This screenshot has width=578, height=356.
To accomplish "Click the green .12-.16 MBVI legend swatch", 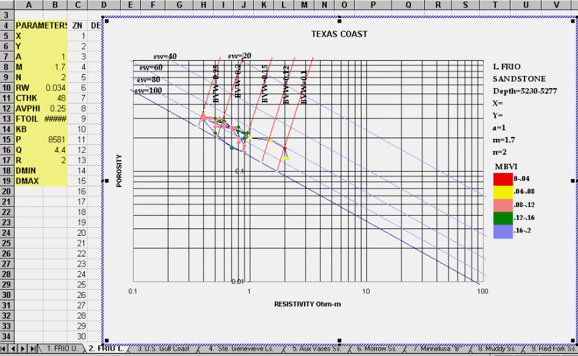I will click(502, 217).
